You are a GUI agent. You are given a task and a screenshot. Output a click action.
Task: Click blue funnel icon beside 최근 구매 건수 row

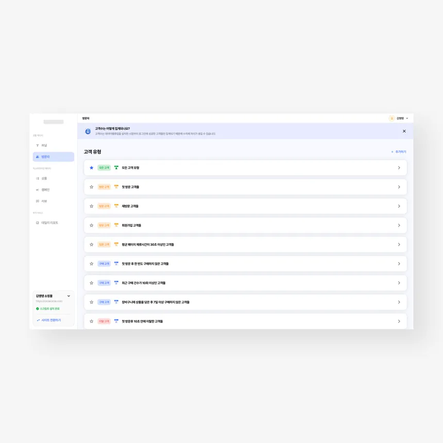(116, 283)
